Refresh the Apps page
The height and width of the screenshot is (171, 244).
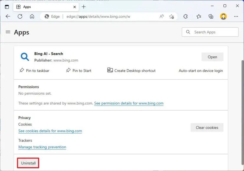(x=20, y=17)
